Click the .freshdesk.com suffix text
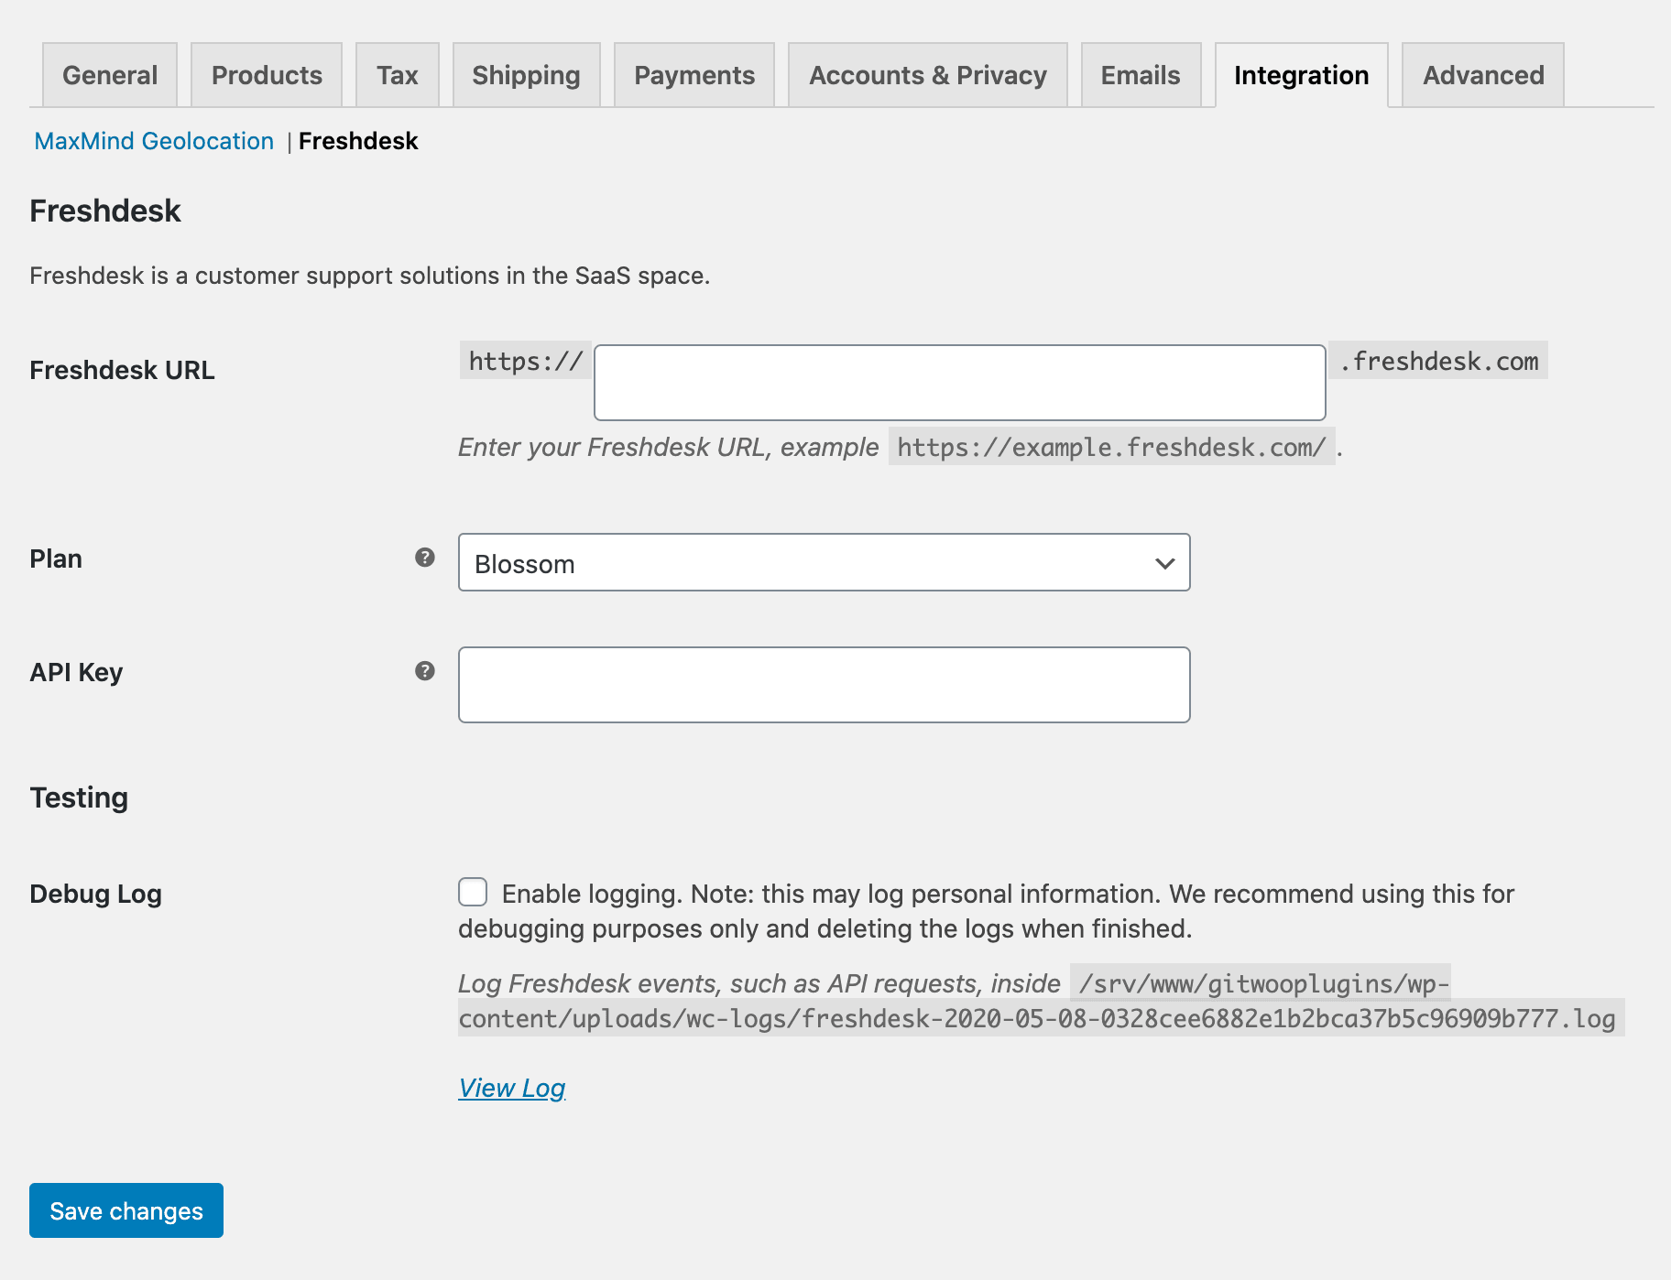1671x1280 pixels. tap(1439, 361)
